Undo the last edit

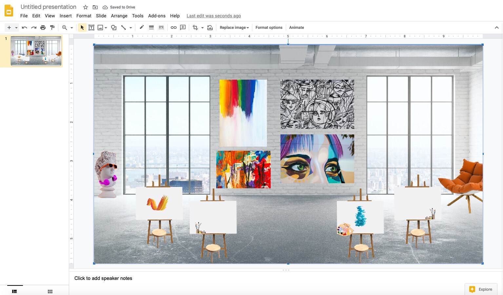pyautogui.click(x=24, y=28)
